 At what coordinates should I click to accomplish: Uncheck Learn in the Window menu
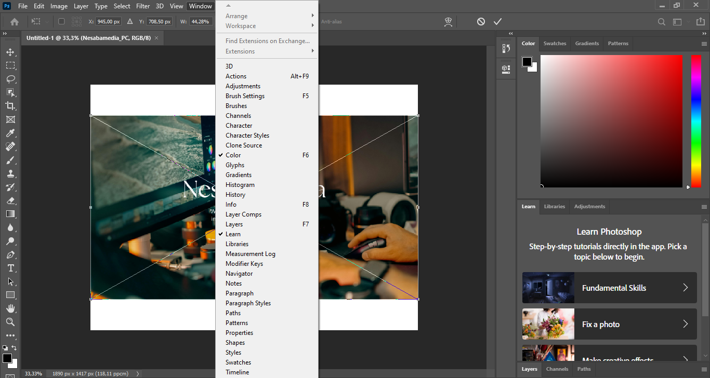point(233,234)
